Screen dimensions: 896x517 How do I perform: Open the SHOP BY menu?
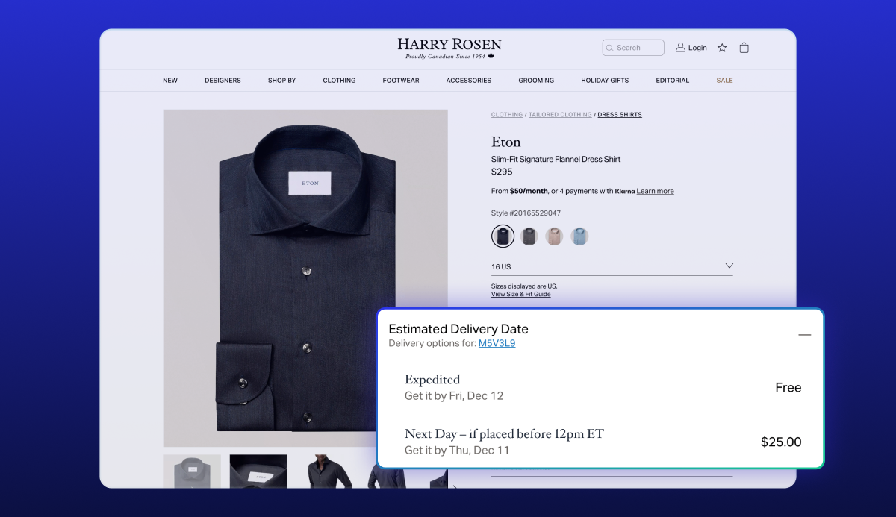(281, 81)
